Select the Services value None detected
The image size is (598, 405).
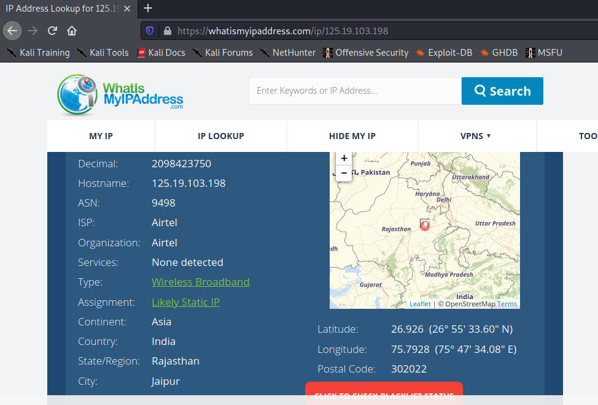click(187, 263)
